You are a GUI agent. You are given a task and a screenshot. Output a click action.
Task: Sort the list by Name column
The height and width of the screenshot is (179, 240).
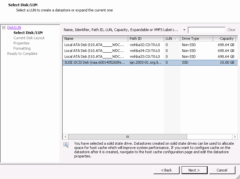[x=95, y=39]
